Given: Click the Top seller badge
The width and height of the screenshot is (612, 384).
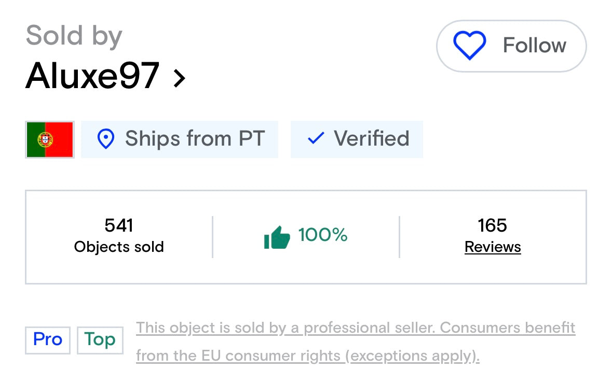Looking at the screenshot, I should 100,340.
